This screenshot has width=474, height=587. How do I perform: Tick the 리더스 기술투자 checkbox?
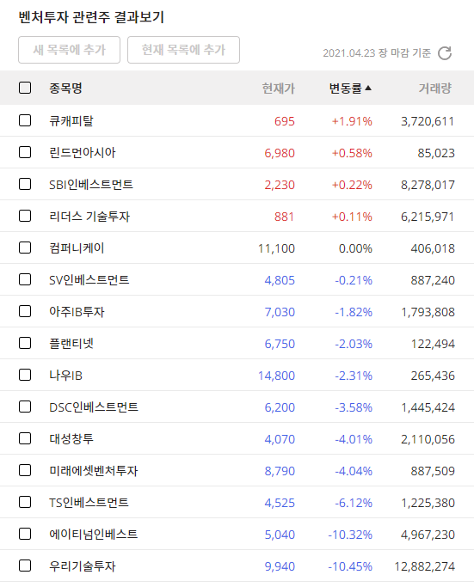[25, 216]
